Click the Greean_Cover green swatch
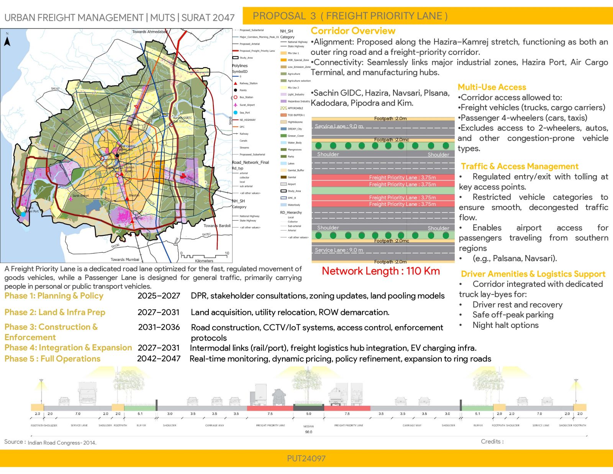613x474 pixels. coord(284,136)
